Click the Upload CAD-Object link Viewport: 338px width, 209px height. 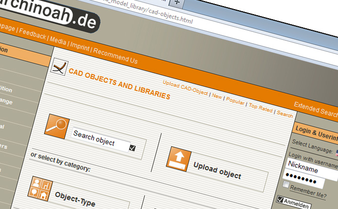coord(185,88)
